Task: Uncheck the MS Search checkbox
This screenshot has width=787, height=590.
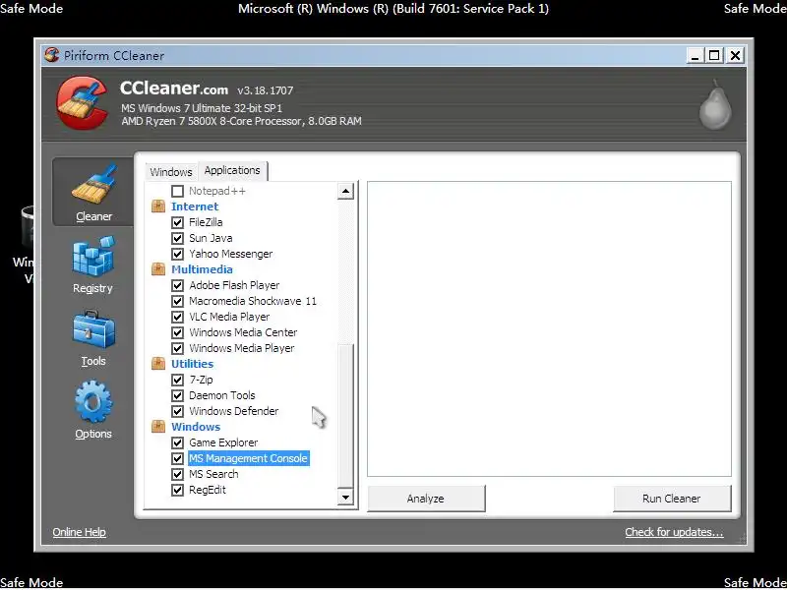Action: point(177,474)
